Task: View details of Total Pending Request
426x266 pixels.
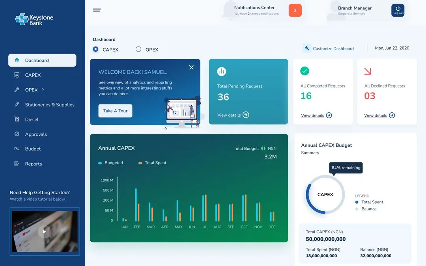Action: (x=229, y=115)
